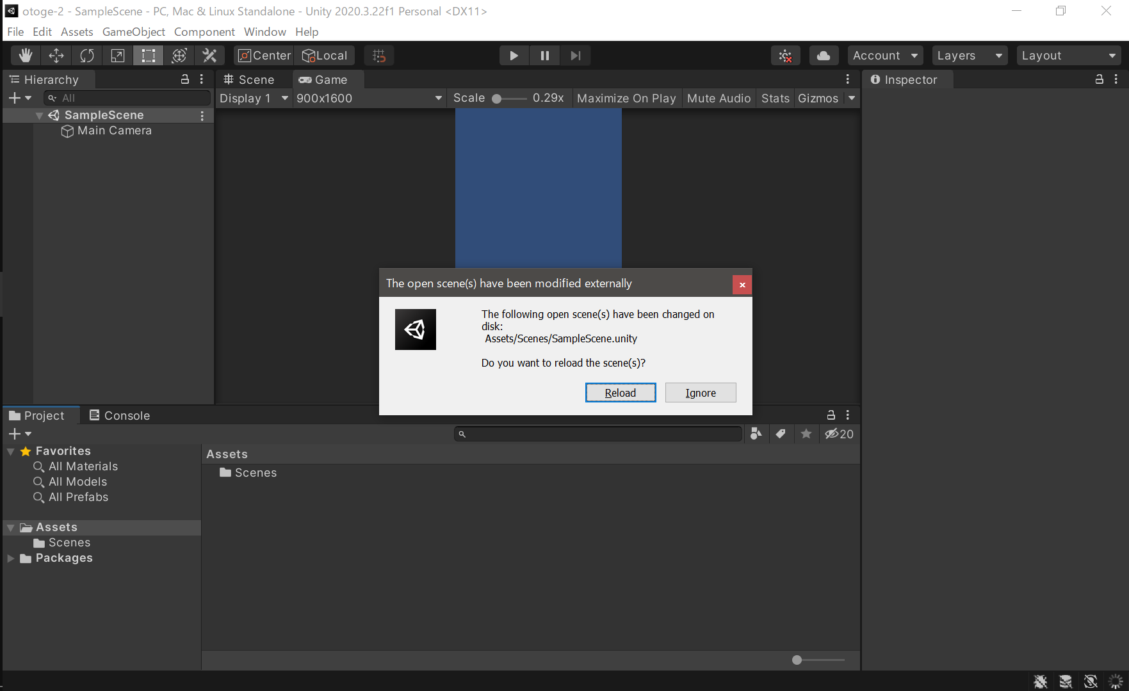Screen dimensions: 1129x691
Task: Search Project by type icon
Action: click(x=756, y=434)
